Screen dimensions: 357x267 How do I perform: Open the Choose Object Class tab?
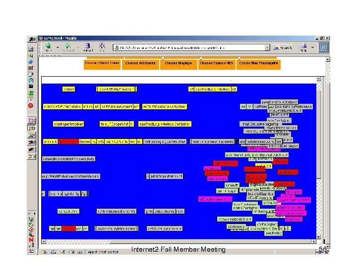(x=102, y=64)
